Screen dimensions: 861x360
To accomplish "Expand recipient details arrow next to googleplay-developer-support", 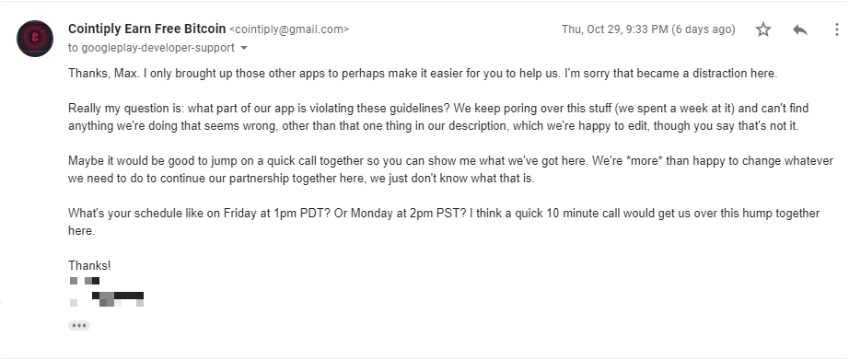I will [x=244, y=48].
